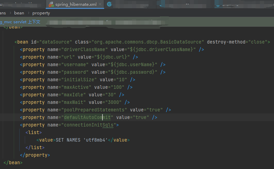This screenshot has width=274, height=169.
Task: Select the 'bean' breadcrumb item
Action: pyautogui.click(x=19, y=13)
